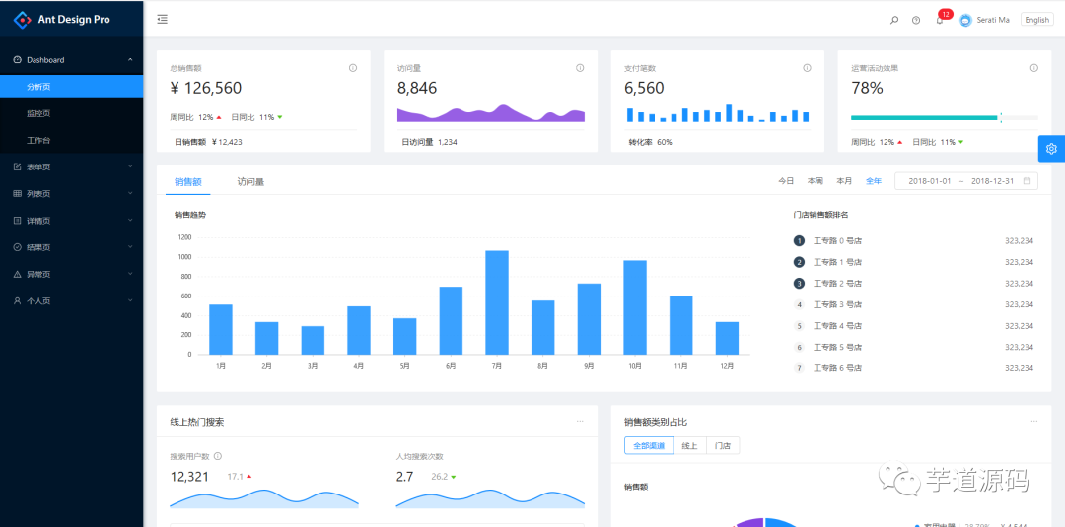Click the Dashboard gauge icon in sidebar
This screenshot has height=527, width=1065.
click(x=18, y=60)
